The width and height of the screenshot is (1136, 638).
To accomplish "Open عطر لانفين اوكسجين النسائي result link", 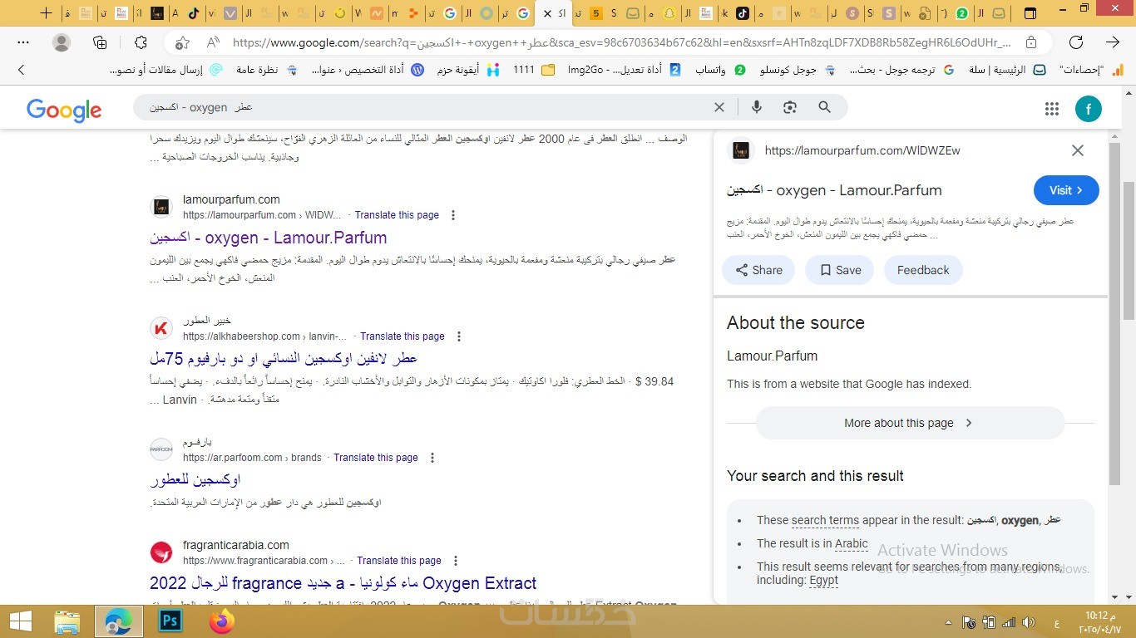I will click(284, 358).
